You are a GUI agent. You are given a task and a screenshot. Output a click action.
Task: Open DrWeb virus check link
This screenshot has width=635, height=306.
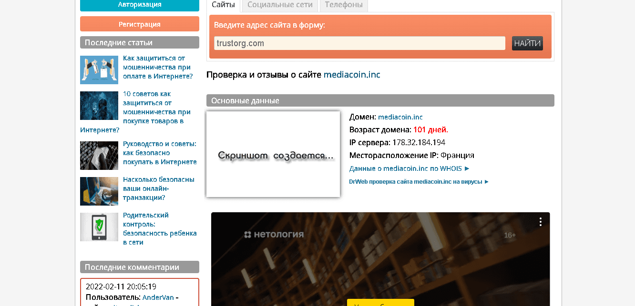(419, 182)
